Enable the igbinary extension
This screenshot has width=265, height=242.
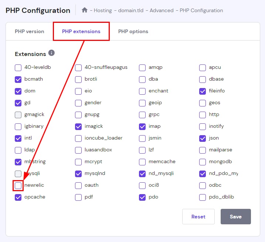click(18, 126)
